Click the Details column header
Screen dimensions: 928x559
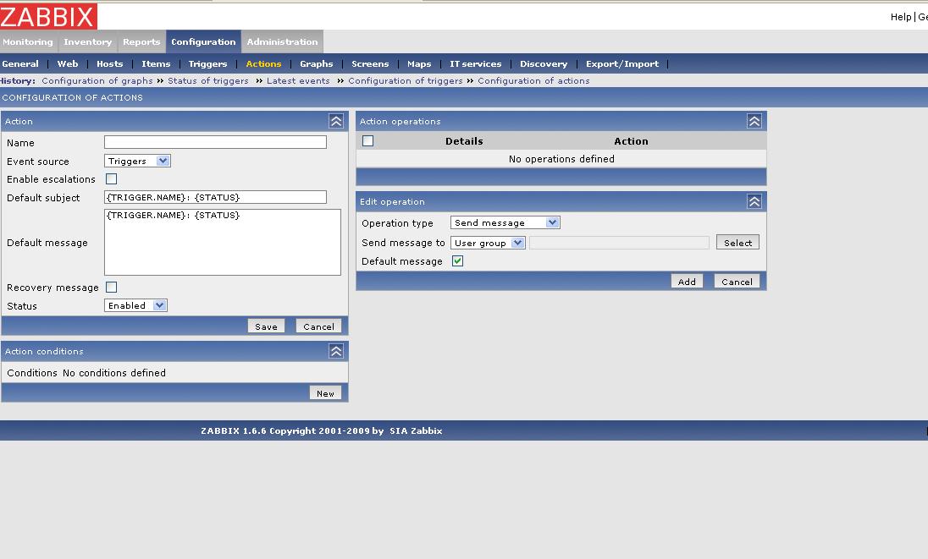tap(464, 141)
